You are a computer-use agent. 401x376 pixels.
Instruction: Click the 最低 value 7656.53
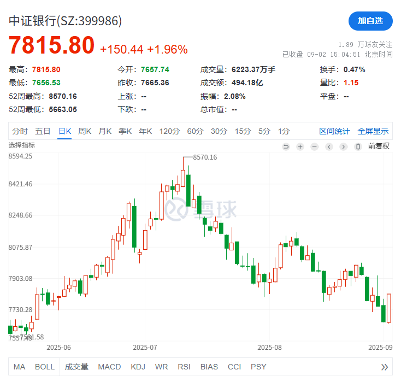click(x=46, y=83)
